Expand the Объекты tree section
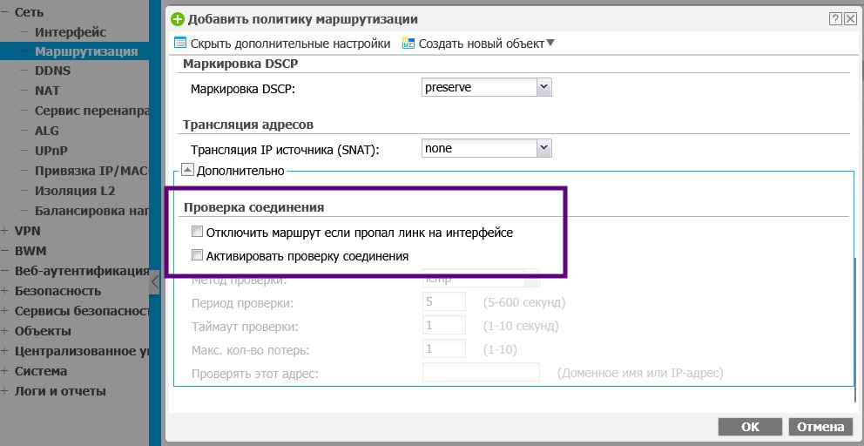 coord(4,331)
